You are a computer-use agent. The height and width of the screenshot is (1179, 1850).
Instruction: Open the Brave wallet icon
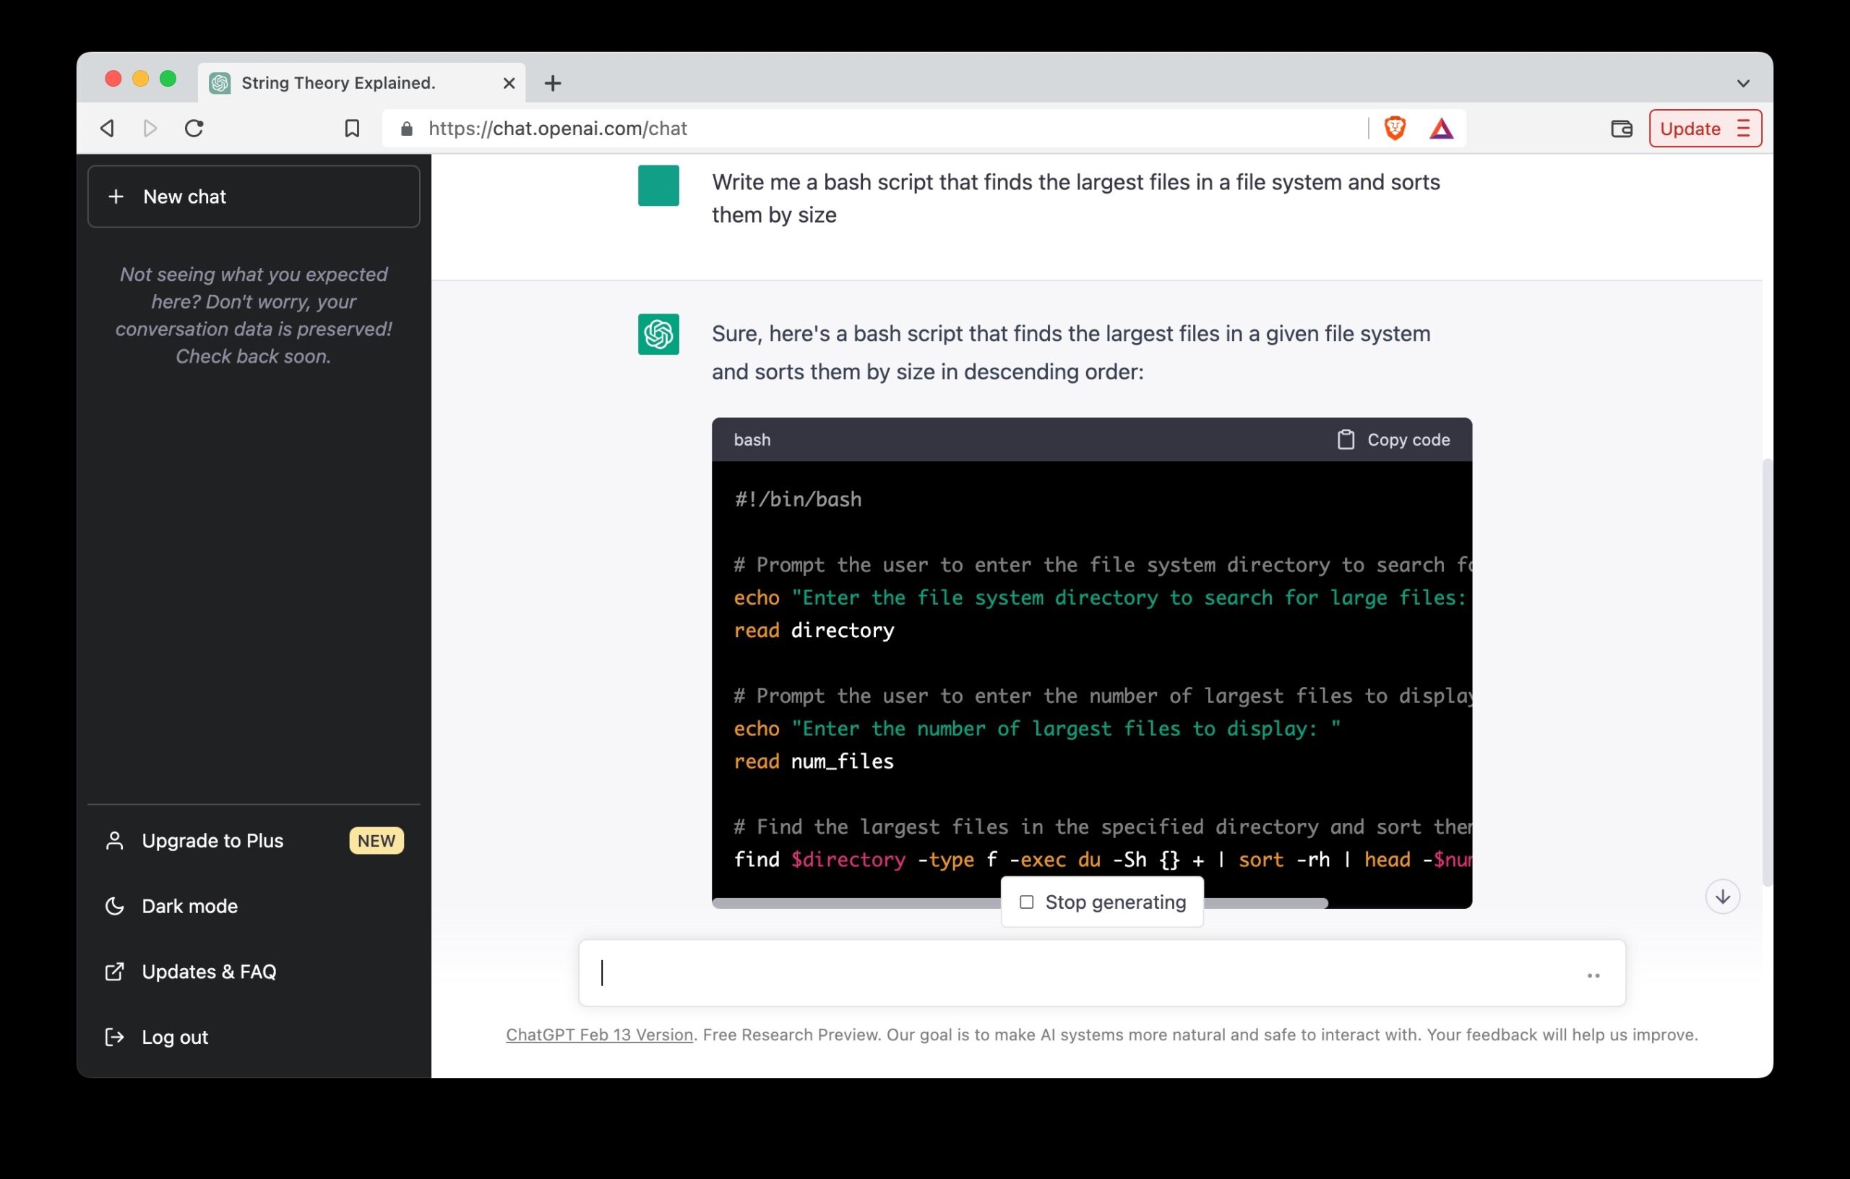pos(1621,129)
